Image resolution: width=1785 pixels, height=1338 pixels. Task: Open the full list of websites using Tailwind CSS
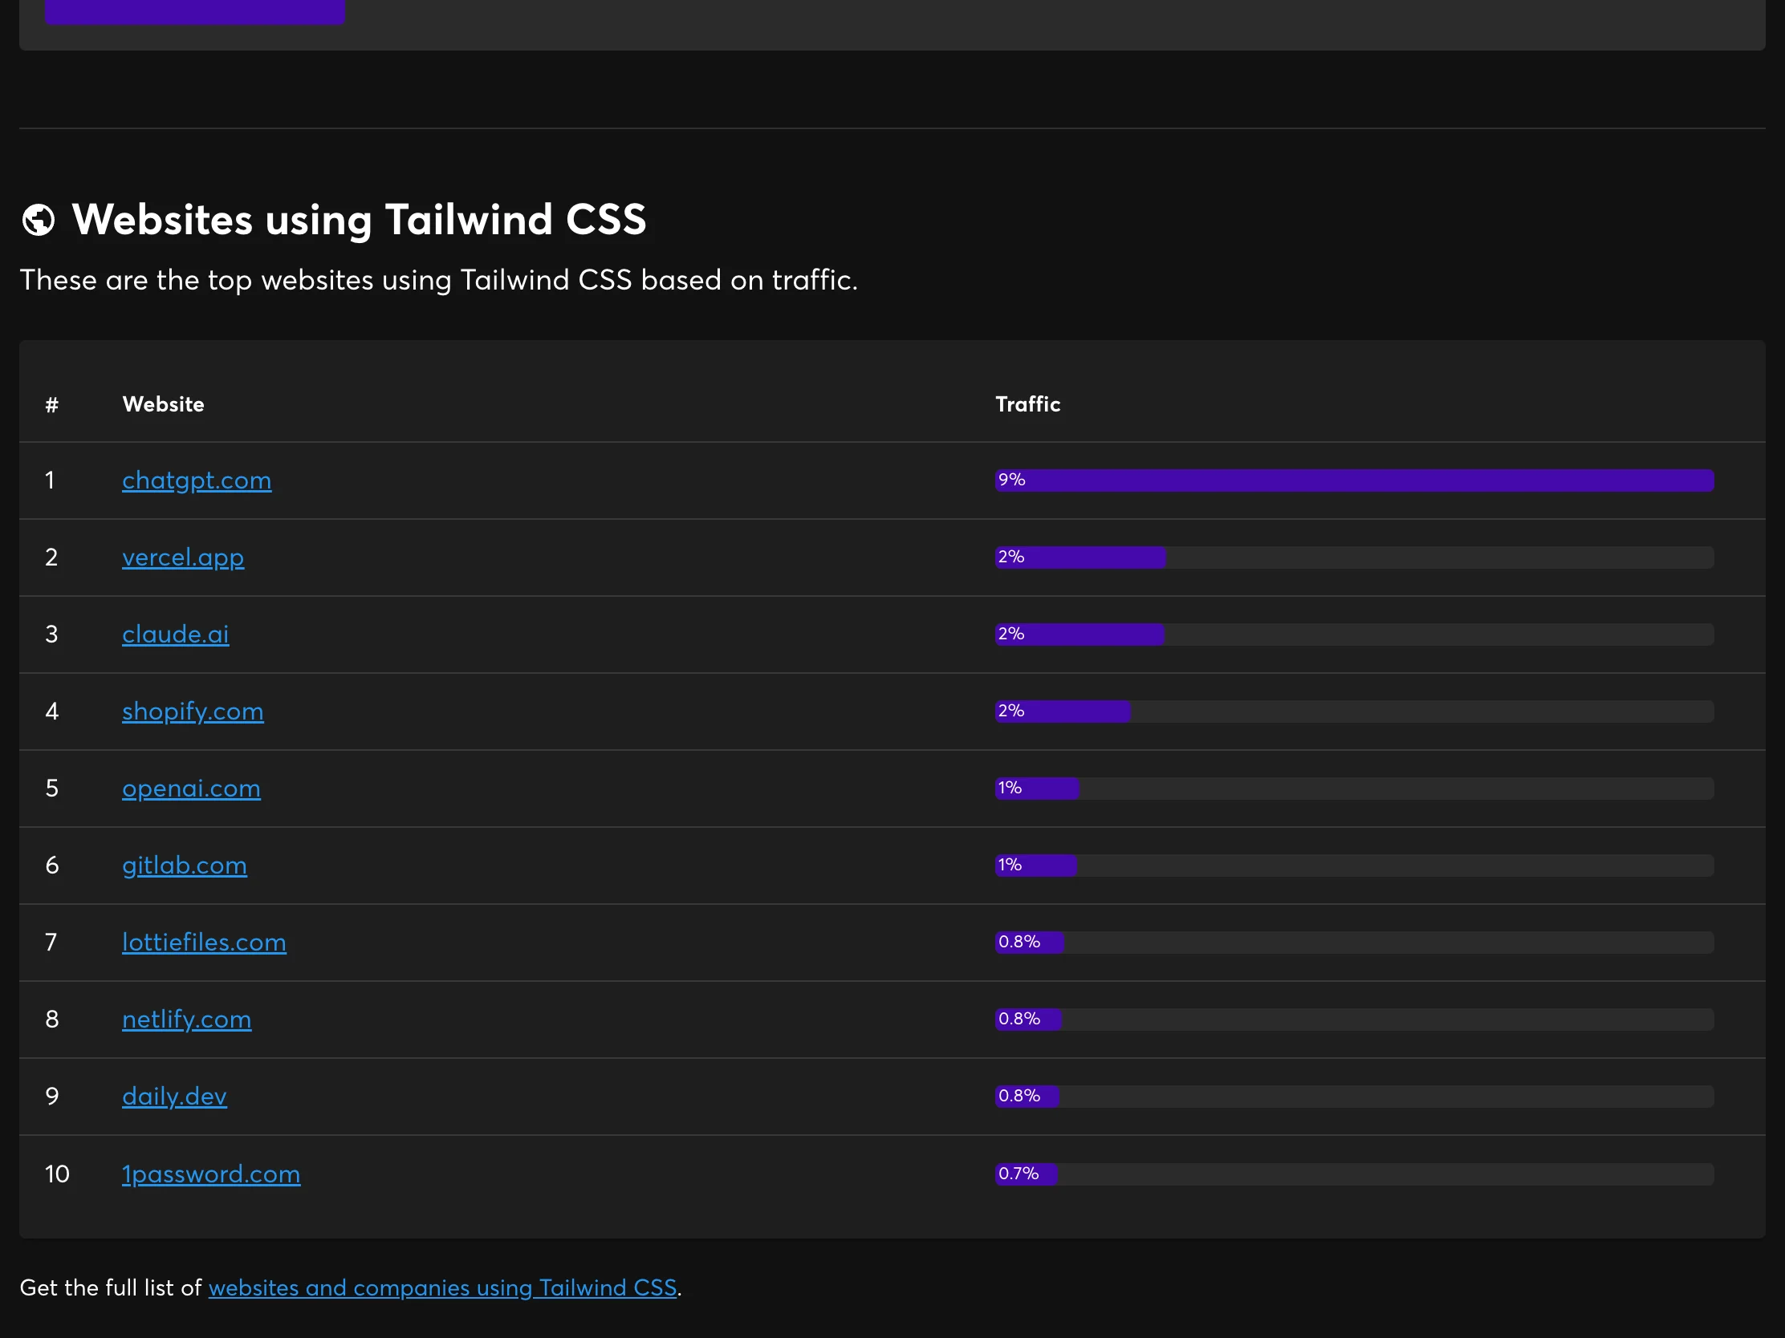click(x=443, y=1287)
